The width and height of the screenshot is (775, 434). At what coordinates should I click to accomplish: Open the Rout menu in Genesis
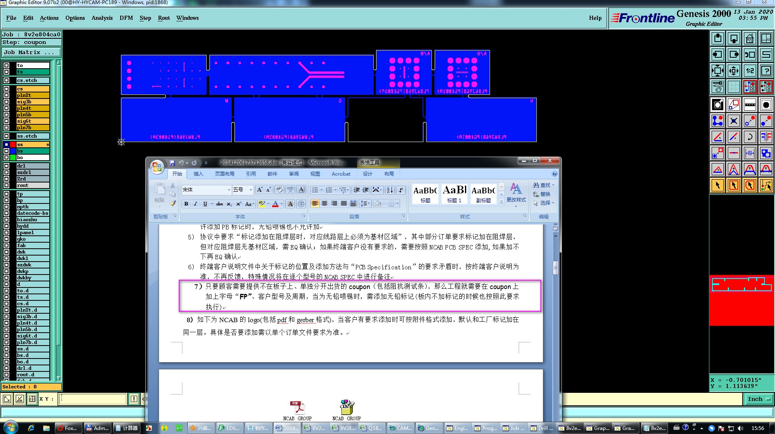[x=164, y=18]
